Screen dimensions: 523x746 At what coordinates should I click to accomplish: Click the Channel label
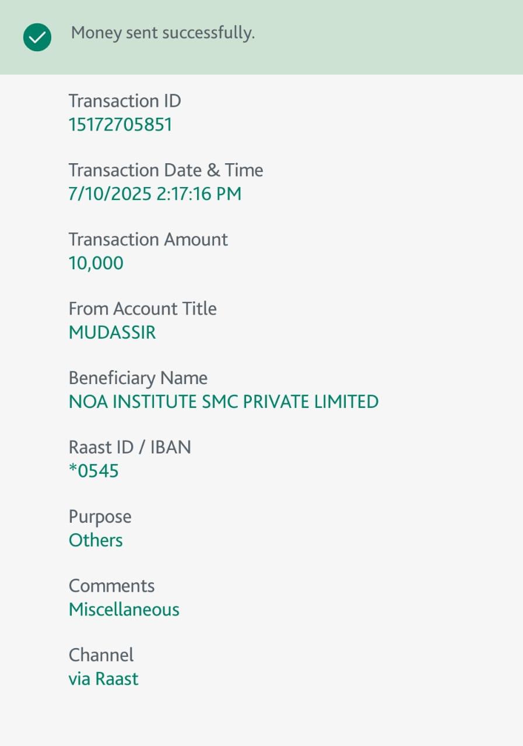(x=101, y=655)
